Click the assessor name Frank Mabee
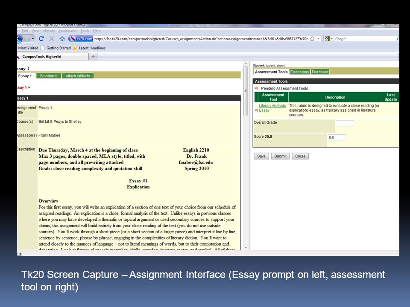Screen dimensions: 410x307 click(49, 135)
